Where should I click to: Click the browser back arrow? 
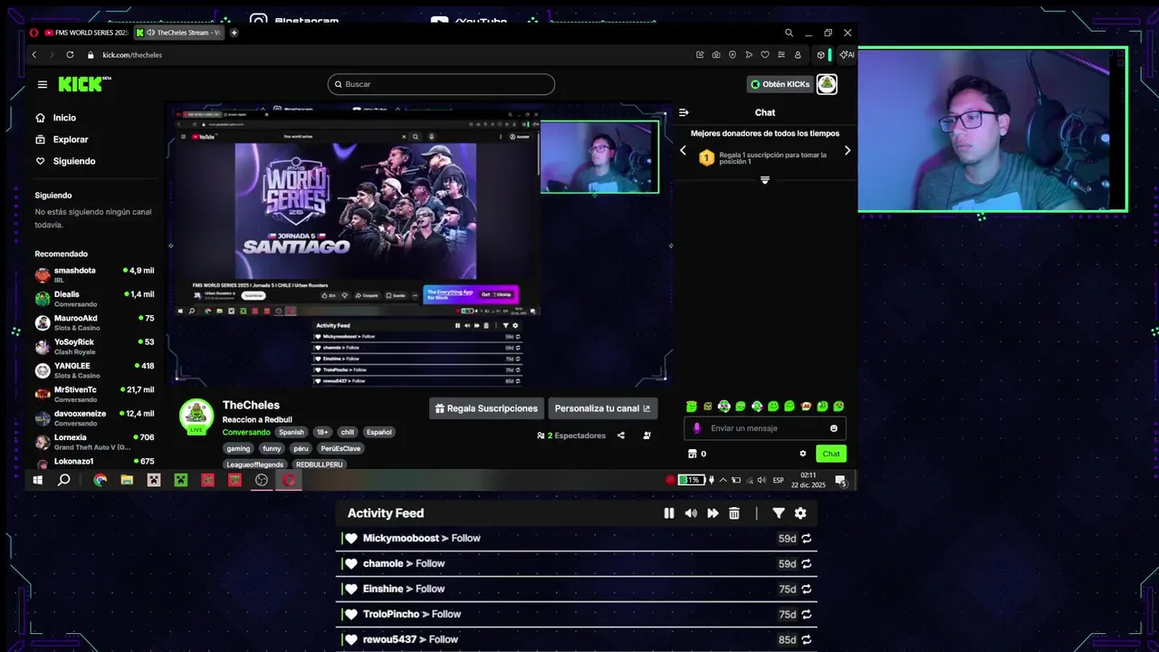coord(34,55)
